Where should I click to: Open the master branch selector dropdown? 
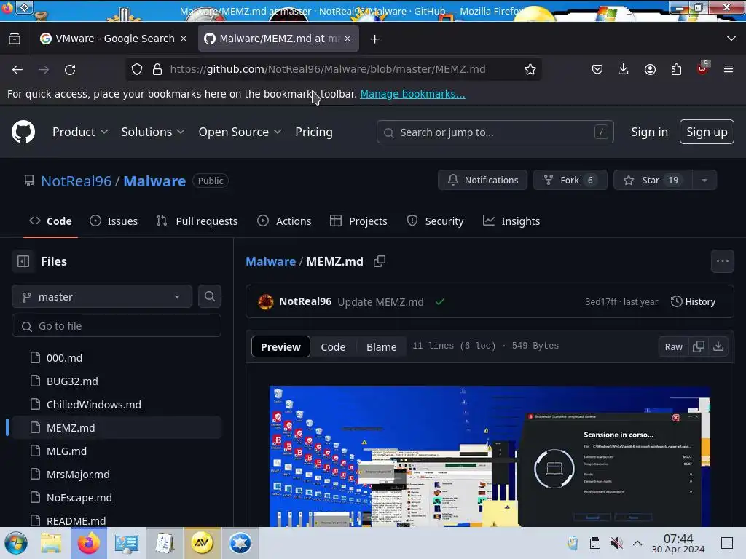pyautogui.click(x=102, y=297)
